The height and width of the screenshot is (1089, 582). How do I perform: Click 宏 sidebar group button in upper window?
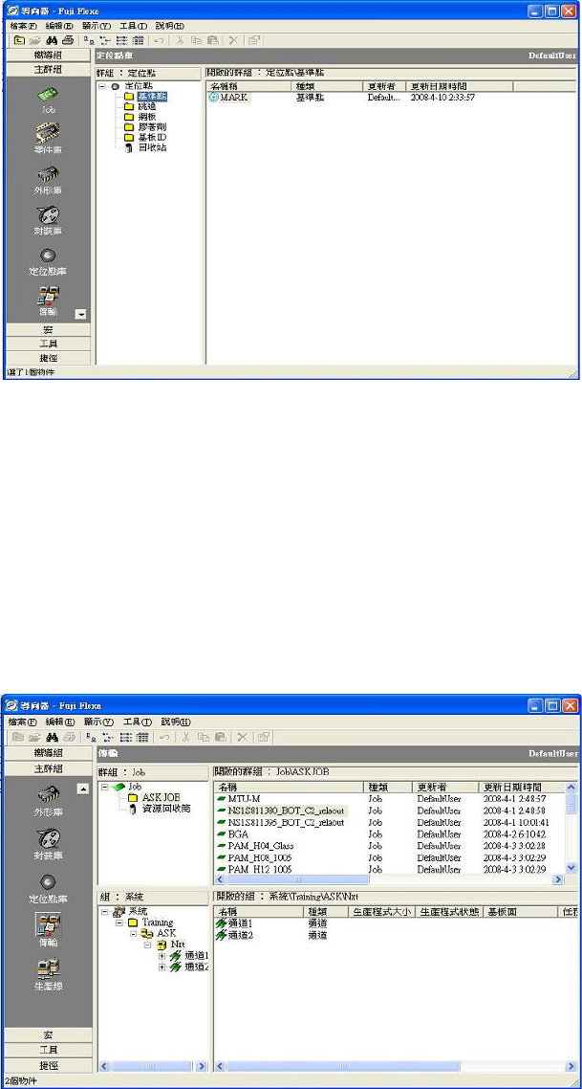tap(49, 330)
